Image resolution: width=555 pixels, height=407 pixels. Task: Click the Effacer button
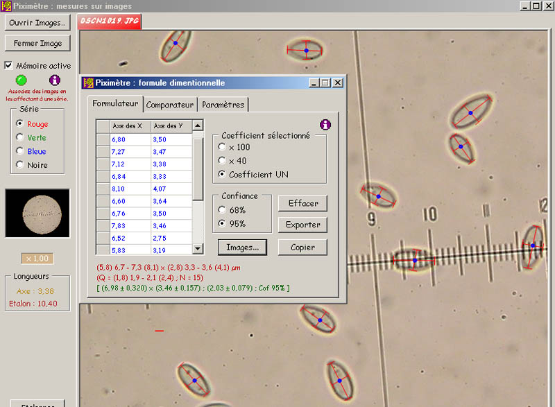[302, 203]
